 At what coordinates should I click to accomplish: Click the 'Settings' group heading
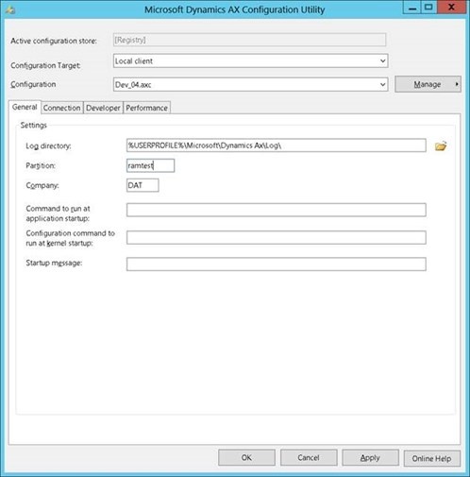click(x=34, y=125)
